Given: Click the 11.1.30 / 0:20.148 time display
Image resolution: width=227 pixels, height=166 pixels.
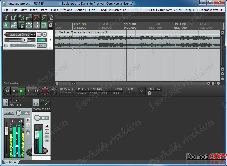Looking at the screenshot, I should [x=89, y=89].
